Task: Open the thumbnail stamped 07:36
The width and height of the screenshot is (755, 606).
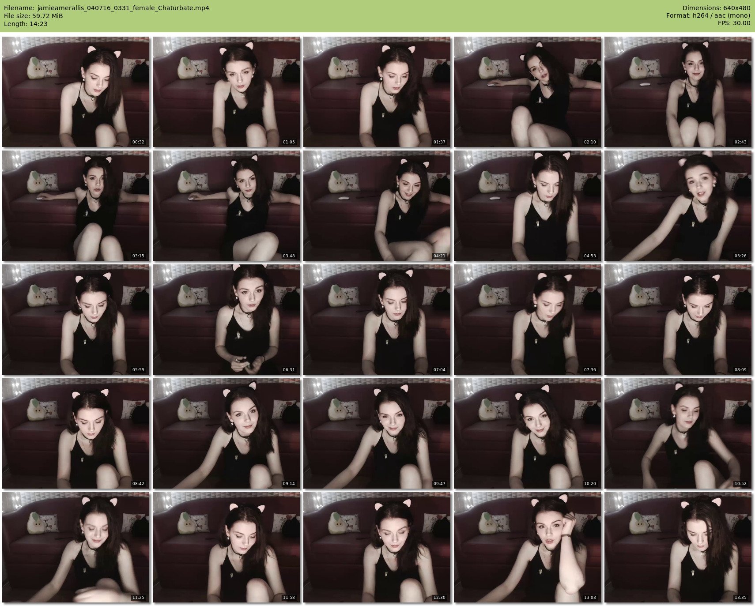Action: (x=527, y=320)
